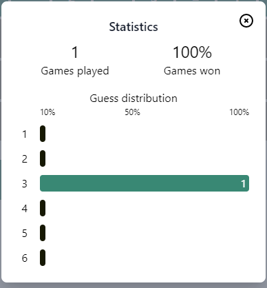Click the 10% axis marker
267x288 pixels.
(47, 112)
